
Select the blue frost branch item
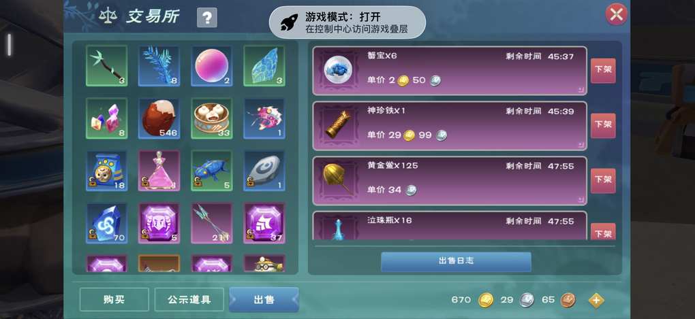pyautogui.click(x=159, y=65)
